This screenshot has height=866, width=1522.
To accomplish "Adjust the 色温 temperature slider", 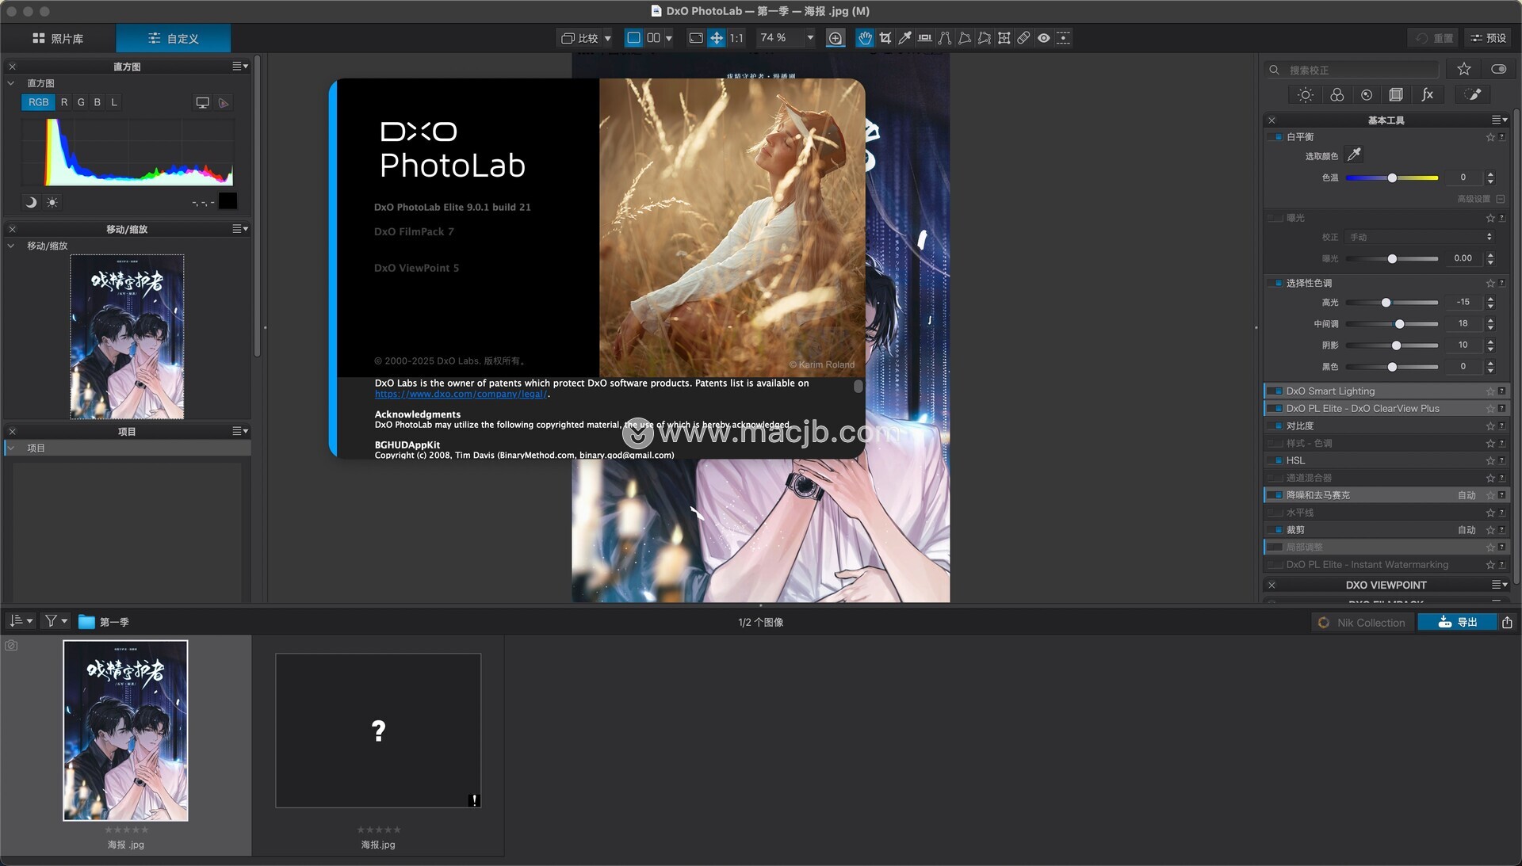I will click(x=1392, y=178).
